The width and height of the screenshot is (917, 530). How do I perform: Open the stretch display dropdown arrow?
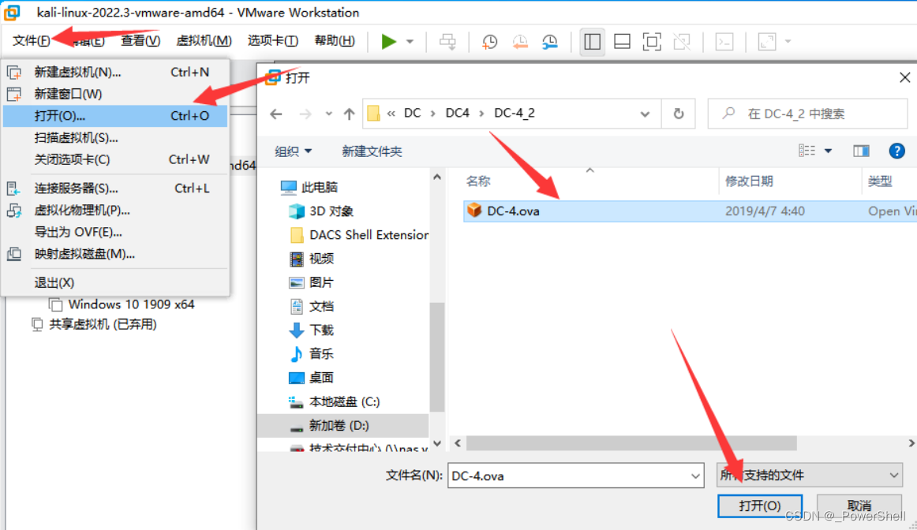click(788, 42)
